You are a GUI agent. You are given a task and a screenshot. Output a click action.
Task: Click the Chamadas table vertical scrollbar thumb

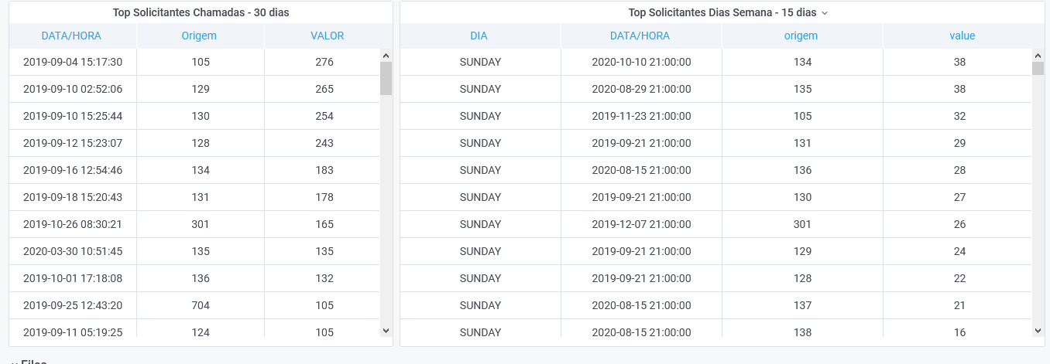coord(386,78)
